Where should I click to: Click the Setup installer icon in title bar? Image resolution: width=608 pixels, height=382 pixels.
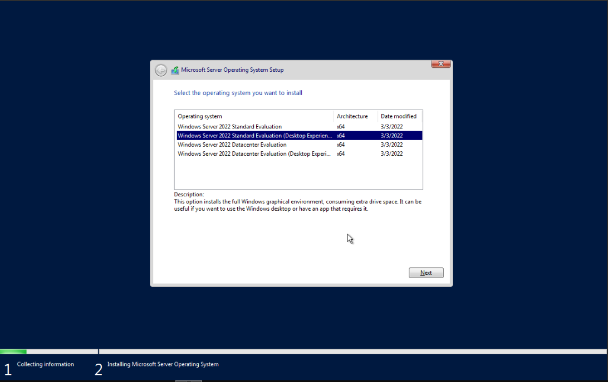point(175,70)
